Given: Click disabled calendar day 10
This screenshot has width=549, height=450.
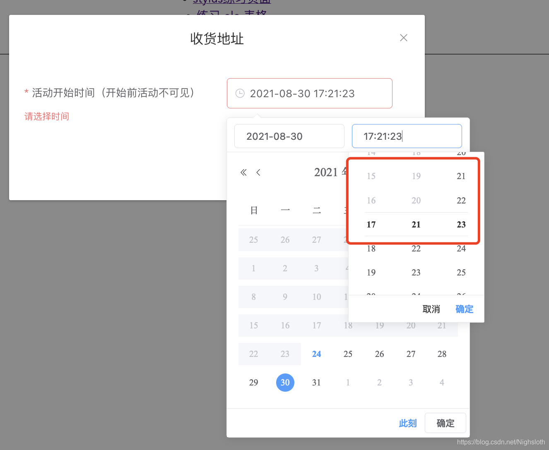Looking at the screenshot, I should [317, 297].
